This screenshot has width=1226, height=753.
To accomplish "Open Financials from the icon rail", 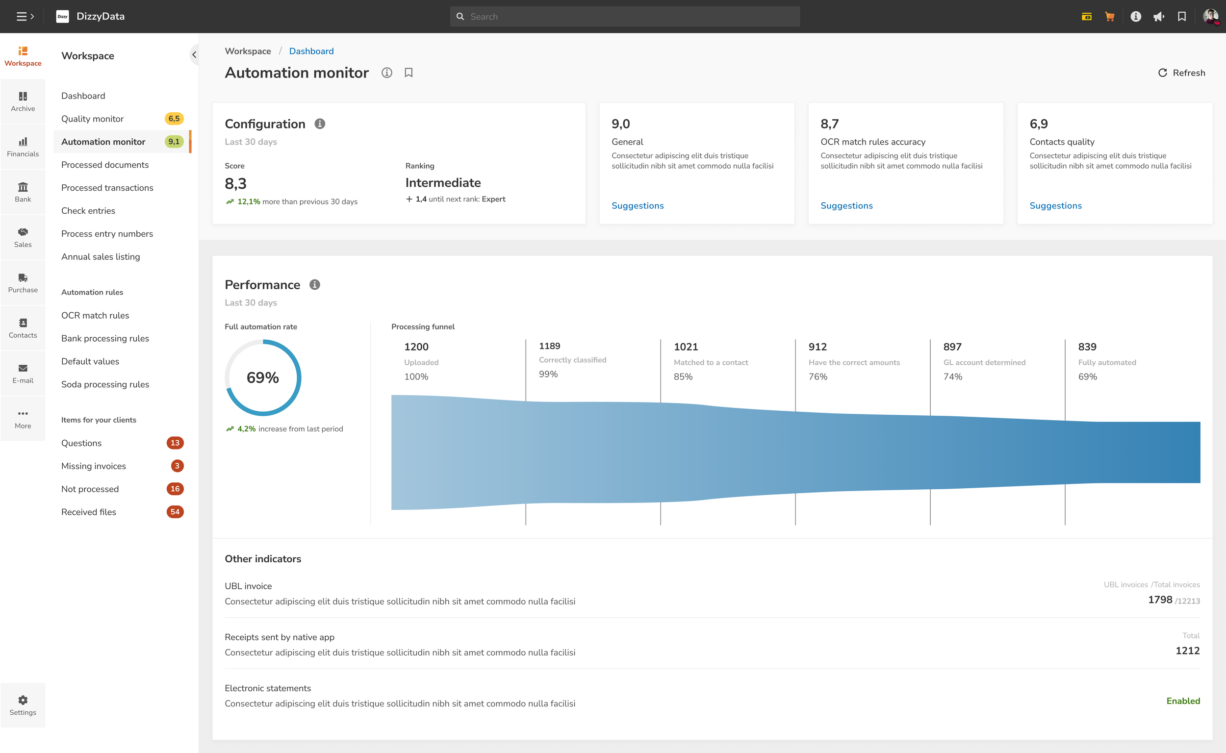I will pos(23,147).
